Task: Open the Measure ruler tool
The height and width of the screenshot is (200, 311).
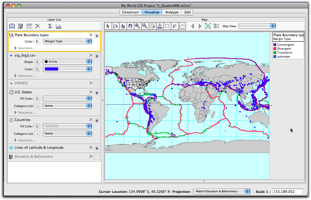Action: pyautogui.click(x=160, y=26)
